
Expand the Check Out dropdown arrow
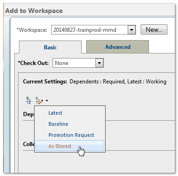coord(99,63)
